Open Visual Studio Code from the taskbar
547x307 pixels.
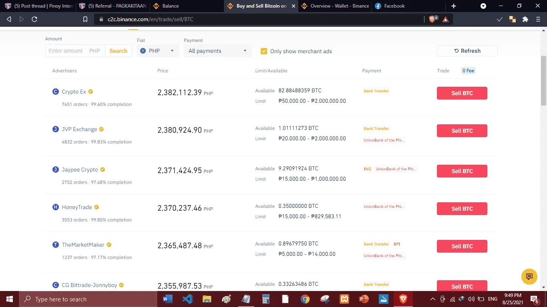tap(187, 299)
